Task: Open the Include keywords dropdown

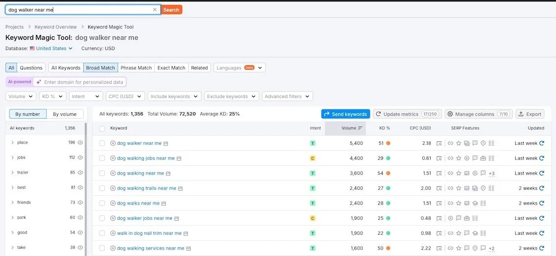Action: [174, 96]
